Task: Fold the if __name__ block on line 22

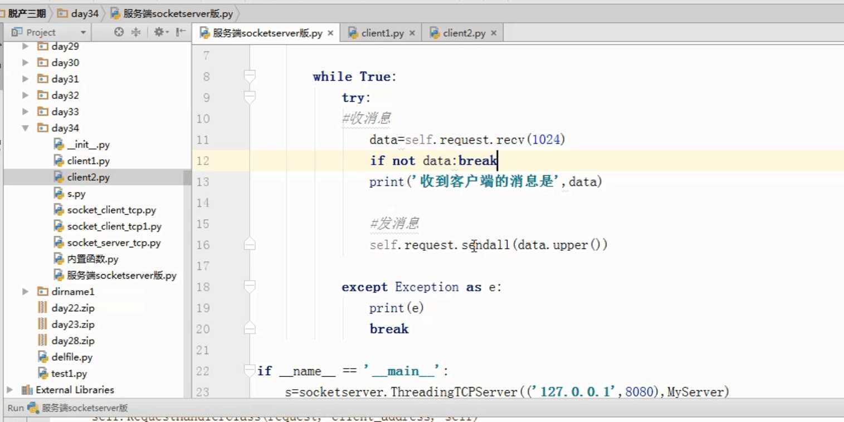Action: pyautogui.click(x=250, y=371)
